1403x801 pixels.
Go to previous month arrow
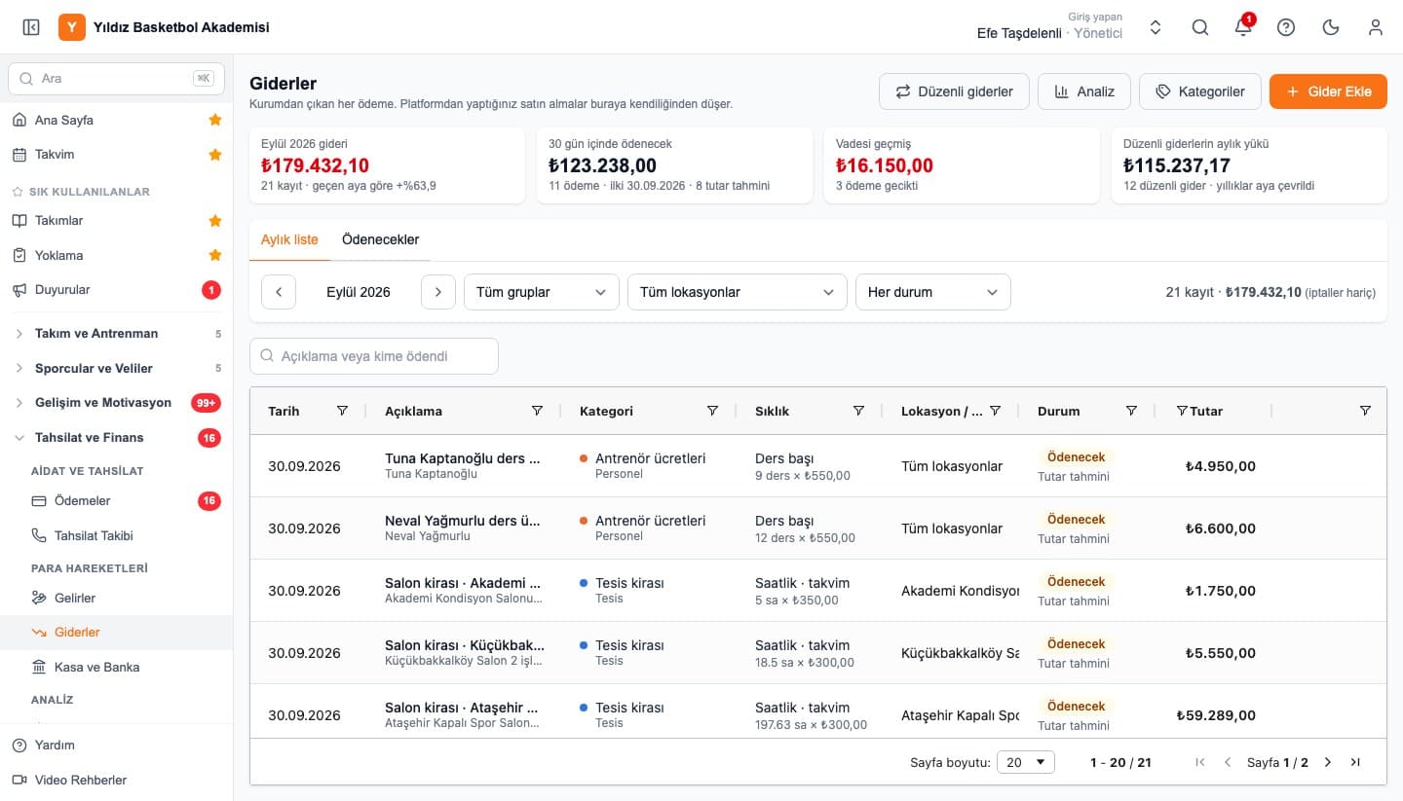pyautogui.click(x=279, y=292)
